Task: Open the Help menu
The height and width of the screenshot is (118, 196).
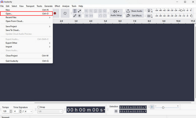Action: (x=81, y=6)
